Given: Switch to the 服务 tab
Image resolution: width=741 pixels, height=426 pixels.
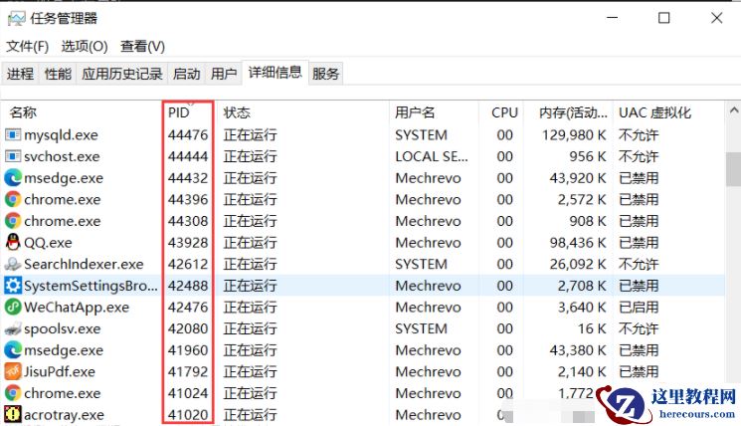Looking at the screenshot, I should (x=325, y=74).
